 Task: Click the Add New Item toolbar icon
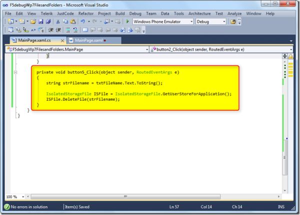pos(22,21)
